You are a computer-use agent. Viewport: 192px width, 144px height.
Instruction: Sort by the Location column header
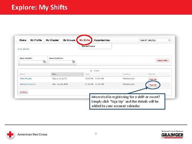tap(126, 74)
